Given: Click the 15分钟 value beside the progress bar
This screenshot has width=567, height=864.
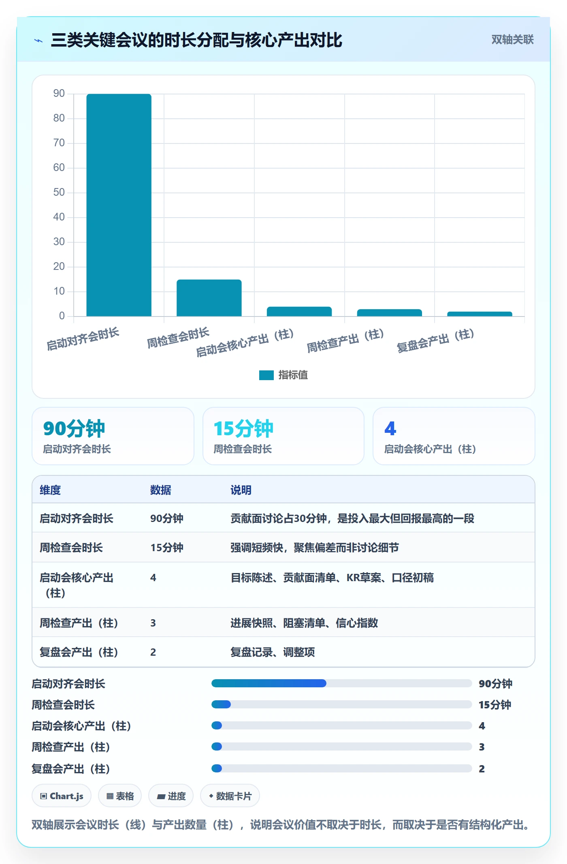Looking at the screenshot, I should point(495,705).
